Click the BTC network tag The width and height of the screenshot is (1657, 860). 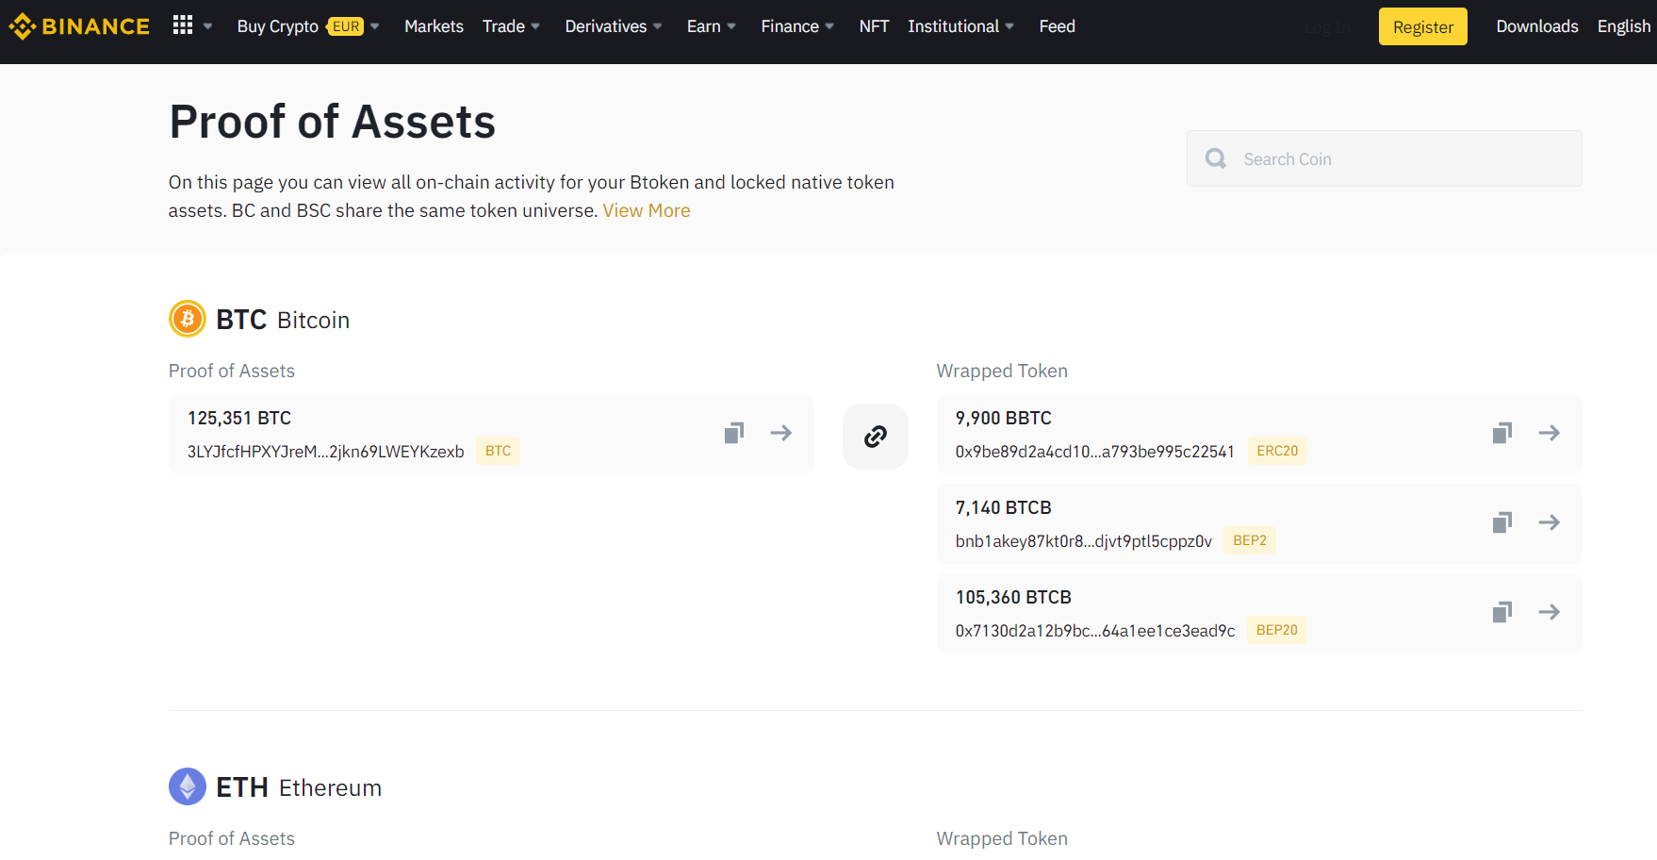[x=498, y=451]
